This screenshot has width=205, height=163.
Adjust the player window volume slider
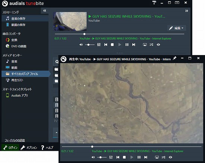point(102,157)
